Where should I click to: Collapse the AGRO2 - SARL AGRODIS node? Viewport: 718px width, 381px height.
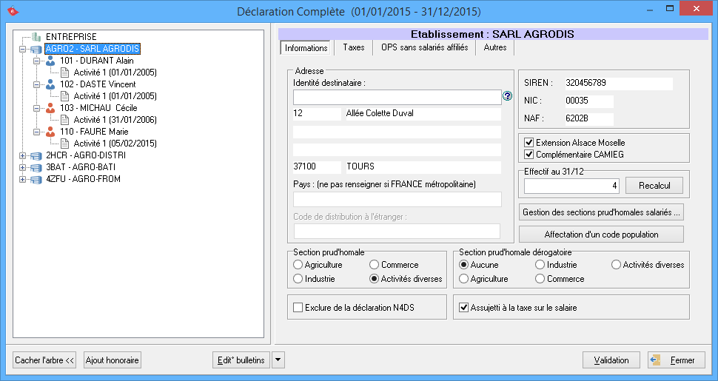(x=23, y=49)
